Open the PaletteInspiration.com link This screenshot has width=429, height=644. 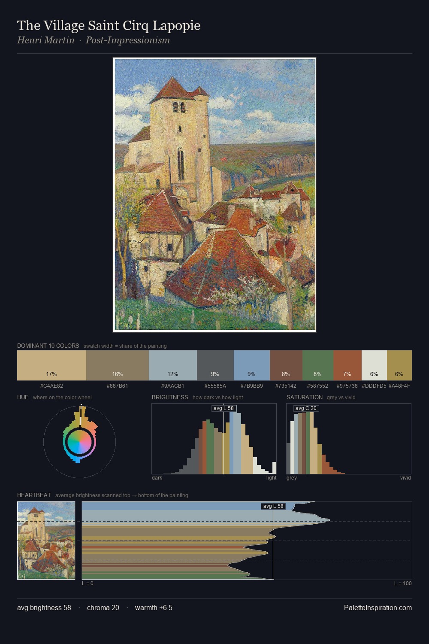(378, 608)
